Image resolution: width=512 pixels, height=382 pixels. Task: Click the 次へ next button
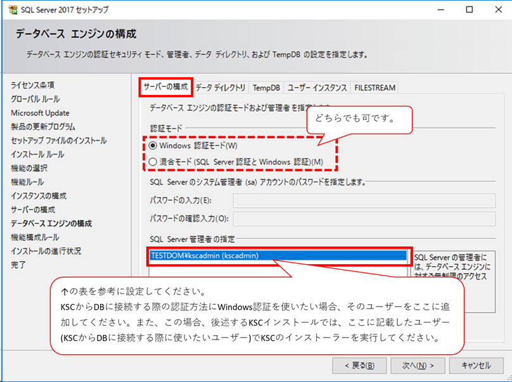click(x=418, y=366)
